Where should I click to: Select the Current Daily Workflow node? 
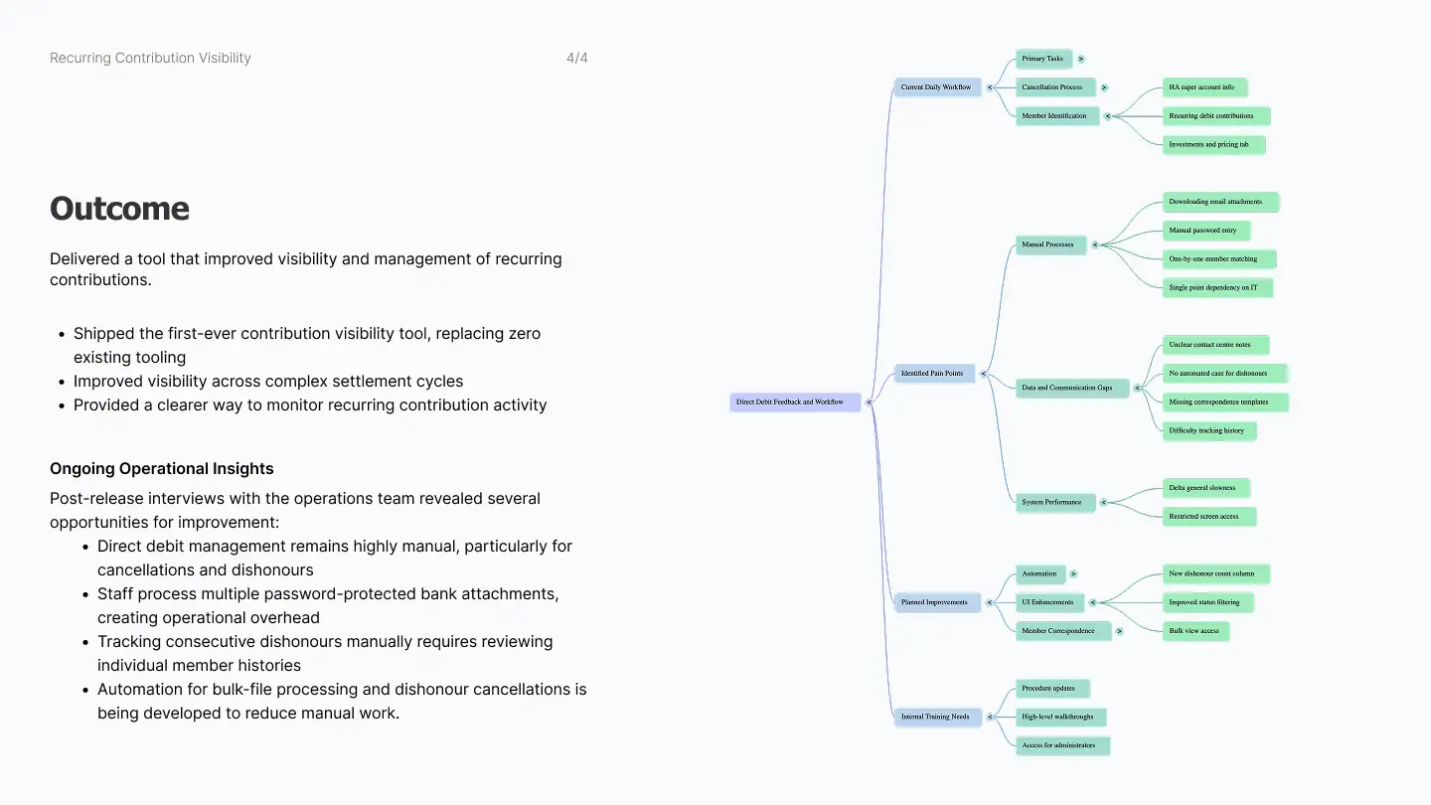click(x=938, y=87)
